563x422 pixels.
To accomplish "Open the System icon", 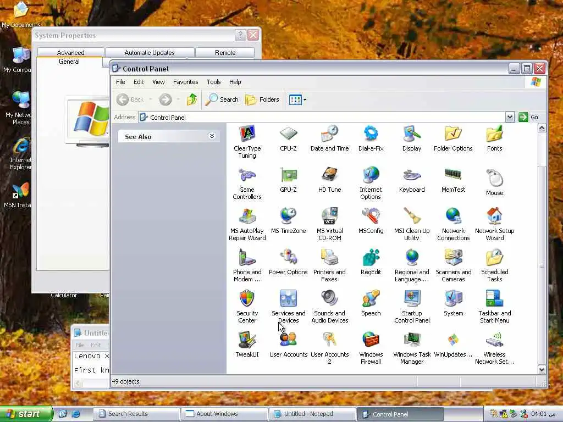I will pos(453,303).
